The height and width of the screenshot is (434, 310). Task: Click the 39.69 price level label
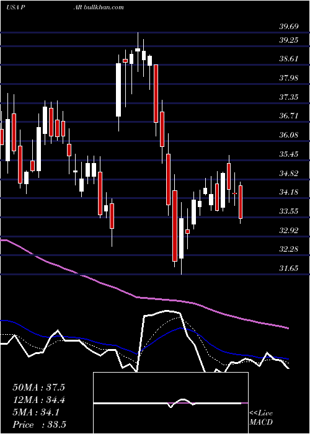289,27
